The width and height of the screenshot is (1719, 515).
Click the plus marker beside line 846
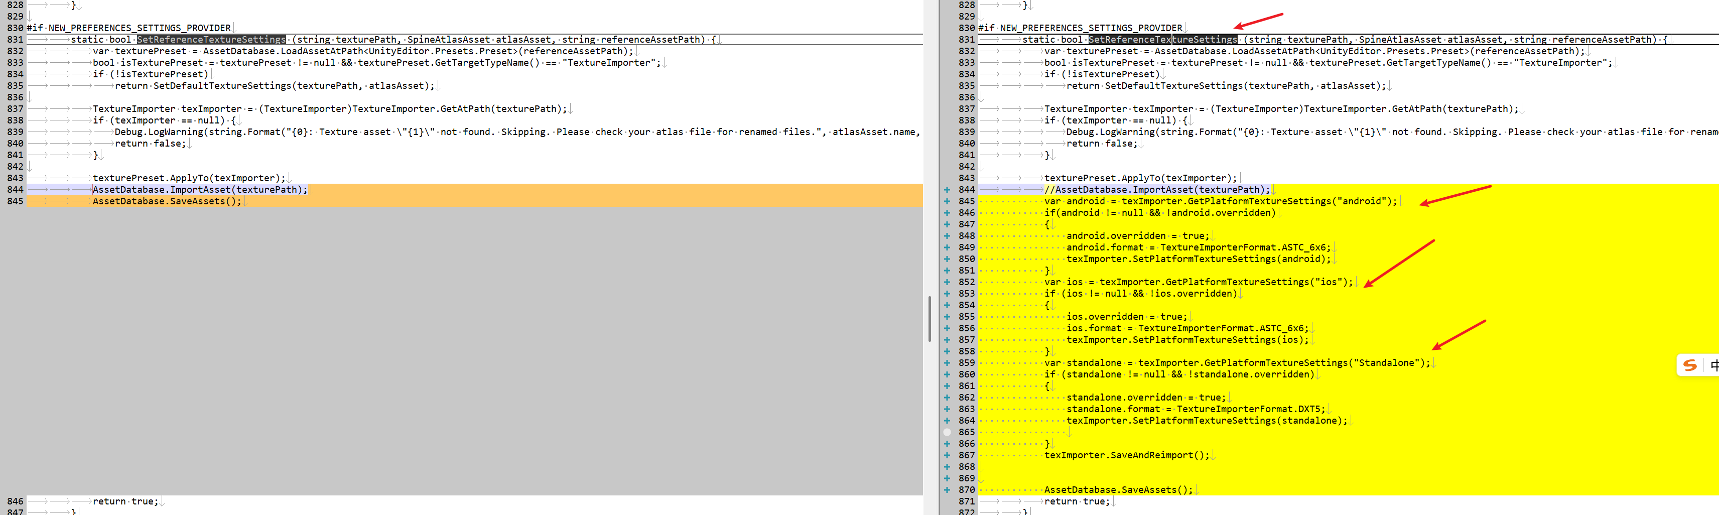947,213
